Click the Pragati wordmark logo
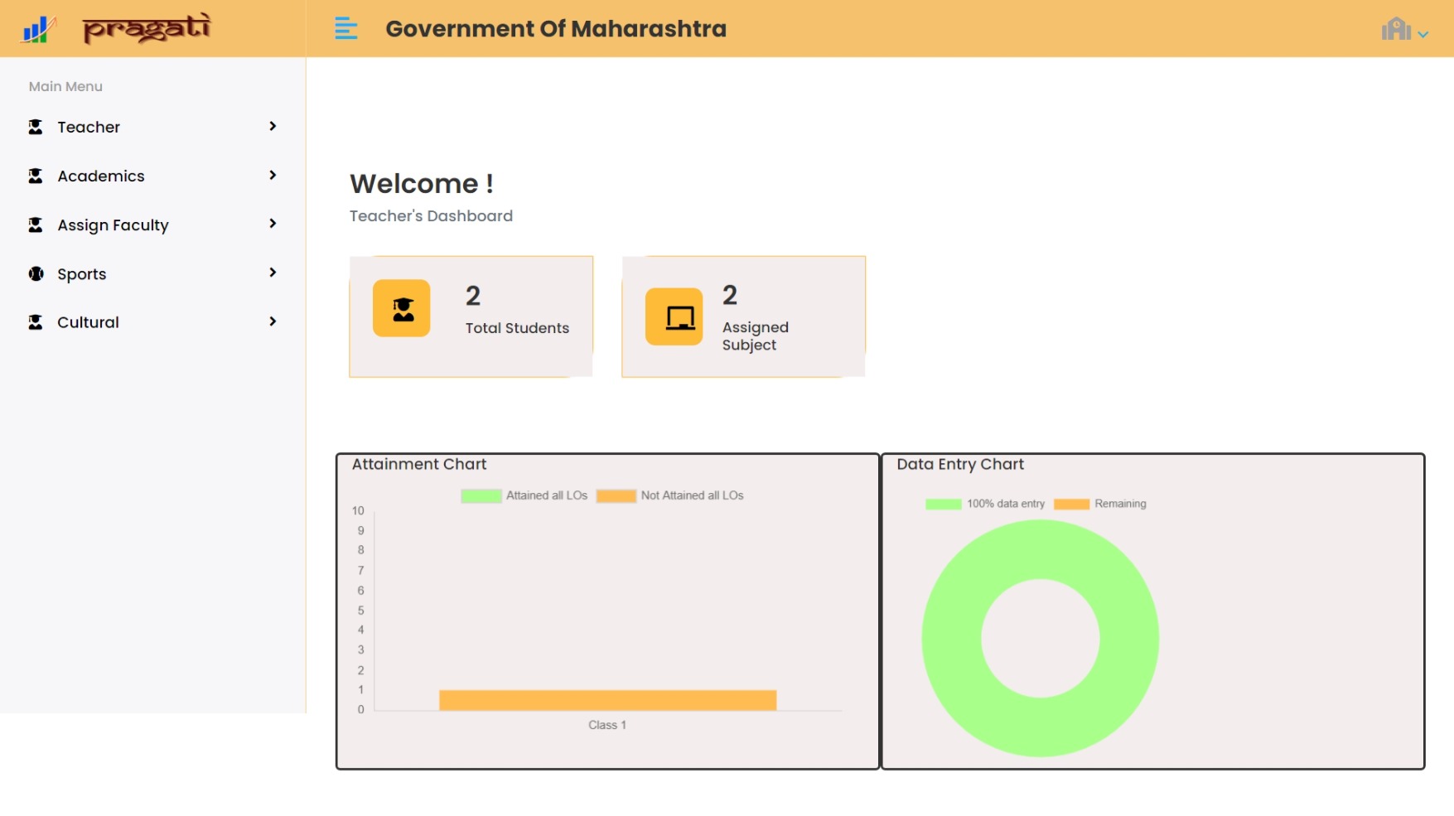Screen dimensions: 1454x816 147,27
